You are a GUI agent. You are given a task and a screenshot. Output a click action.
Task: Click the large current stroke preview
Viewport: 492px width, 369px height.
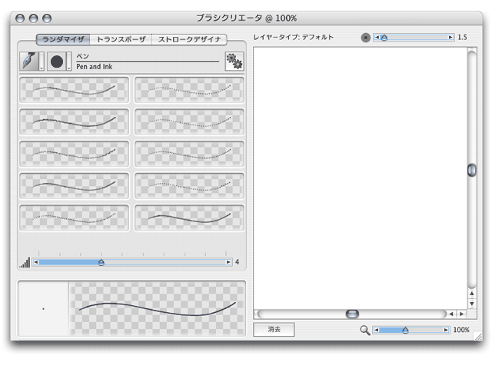[x=157, y=307]
